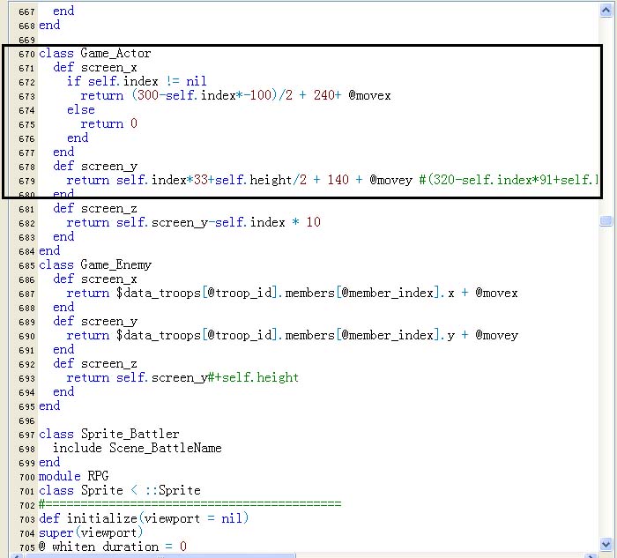Click 'include Scene_BattleName' on line 698
Viewport: 617px width, 558px height.
click(x=138, y=448)
